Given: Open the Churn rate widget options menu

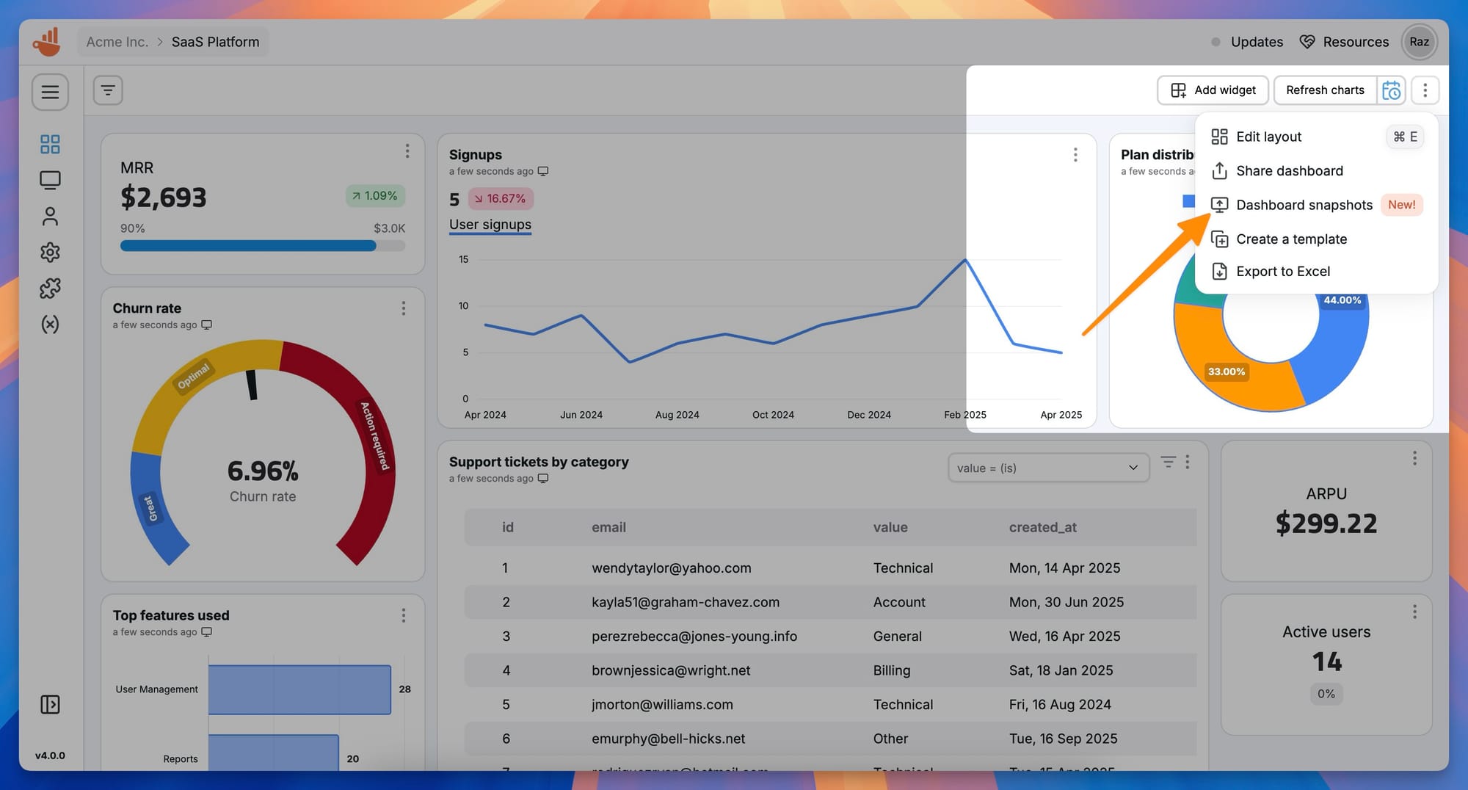Looking at the screenshot, I should click(x=403, y=308).
